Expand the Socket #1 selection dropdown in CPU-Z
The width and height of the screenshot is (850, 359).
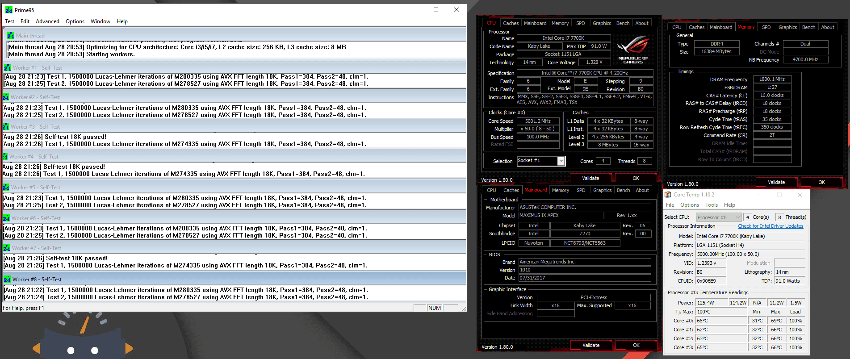tap(561, 161)
